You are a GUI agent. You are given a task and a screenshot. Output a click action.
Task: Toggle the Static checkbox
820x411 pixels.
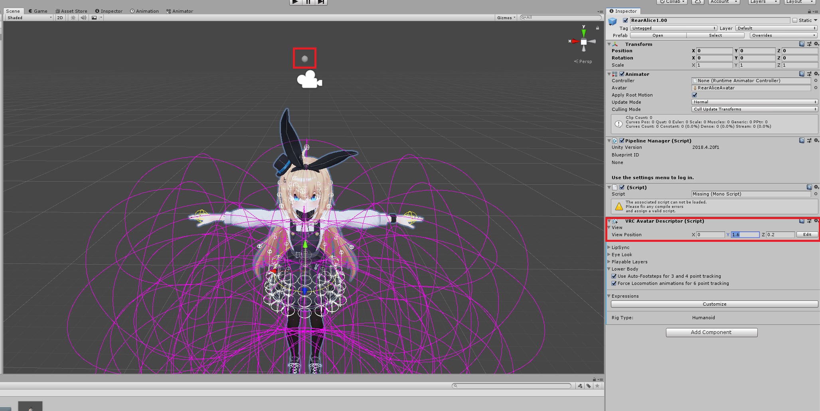pos(795,20)
